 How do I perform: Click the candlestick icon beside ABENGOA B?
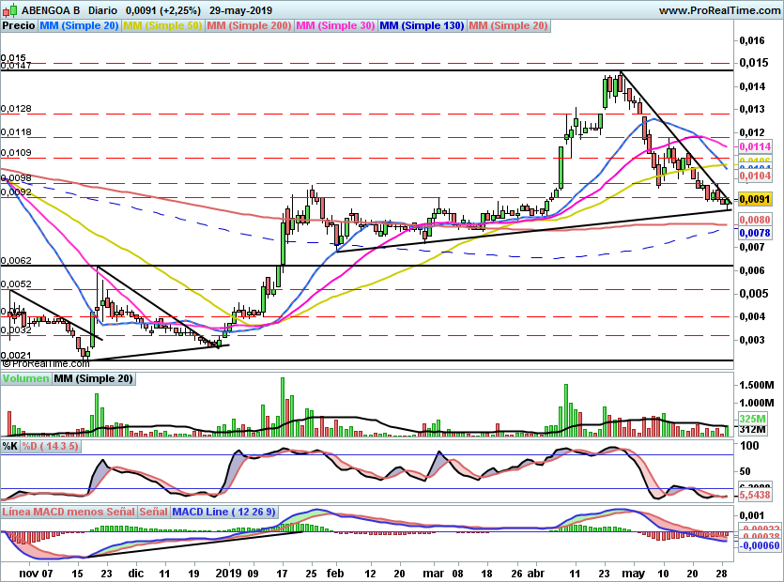coord(10,9)
